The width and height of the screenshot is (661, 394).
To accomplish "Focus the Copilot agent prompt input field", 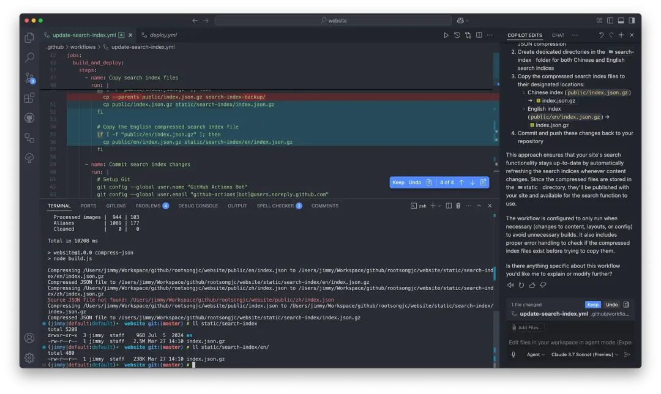I will click(x=570, y=342).
